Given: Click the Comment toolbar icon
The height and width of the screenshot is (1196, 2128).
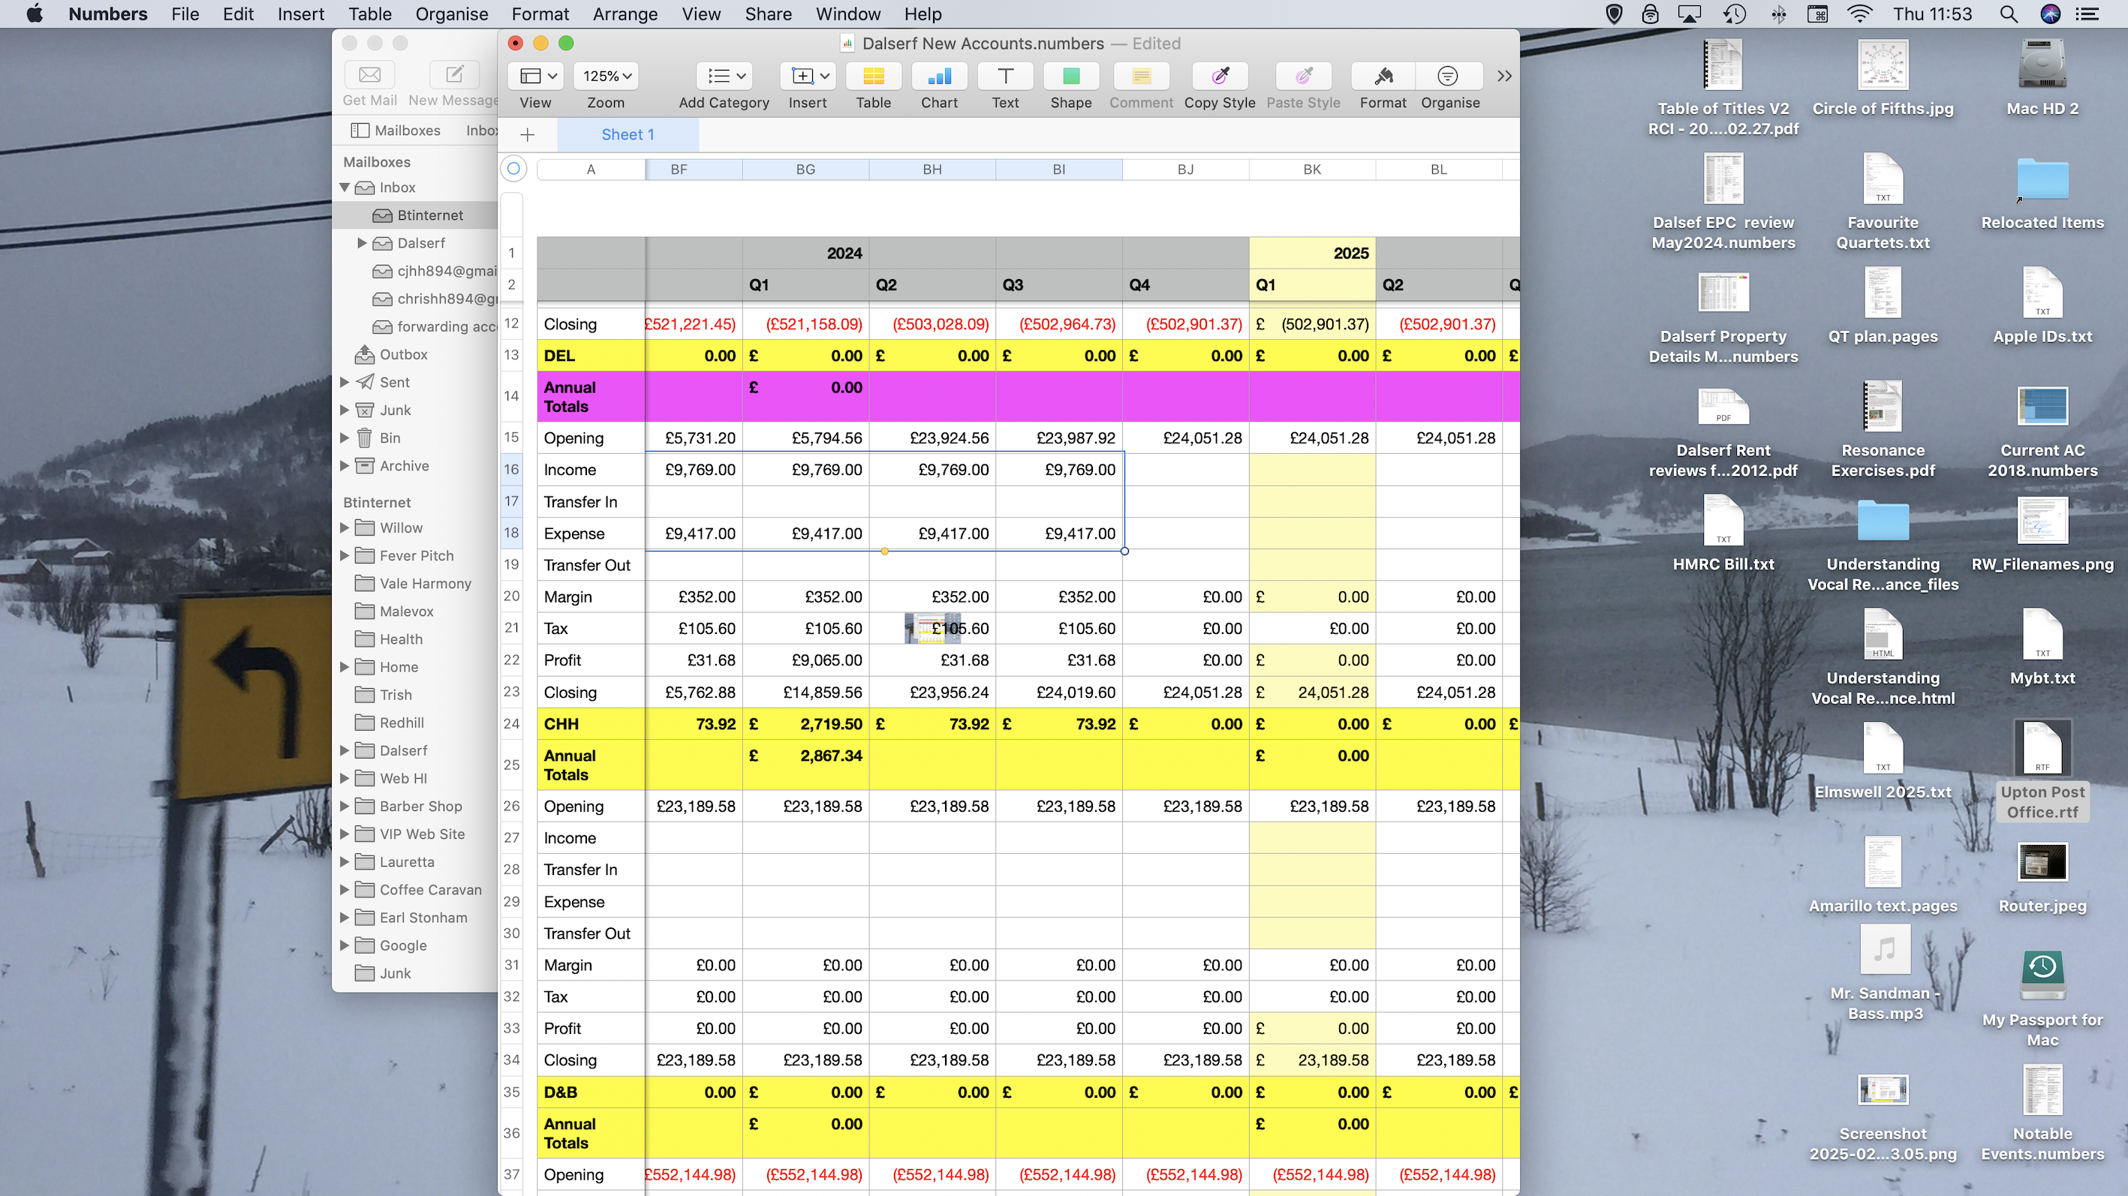Looking at the screenshot, I should 1141,77.
